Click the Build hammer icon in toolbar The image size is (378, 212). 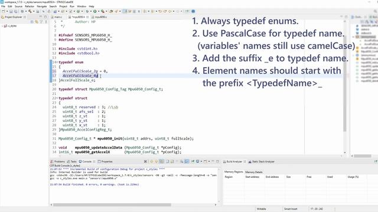[30, 11]
